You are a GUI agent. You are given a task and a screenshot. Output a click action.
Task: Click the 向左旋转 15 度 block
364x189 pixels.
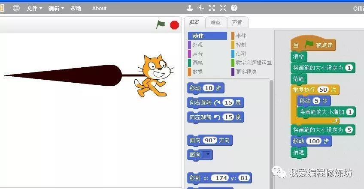click(x=215, y=117)
